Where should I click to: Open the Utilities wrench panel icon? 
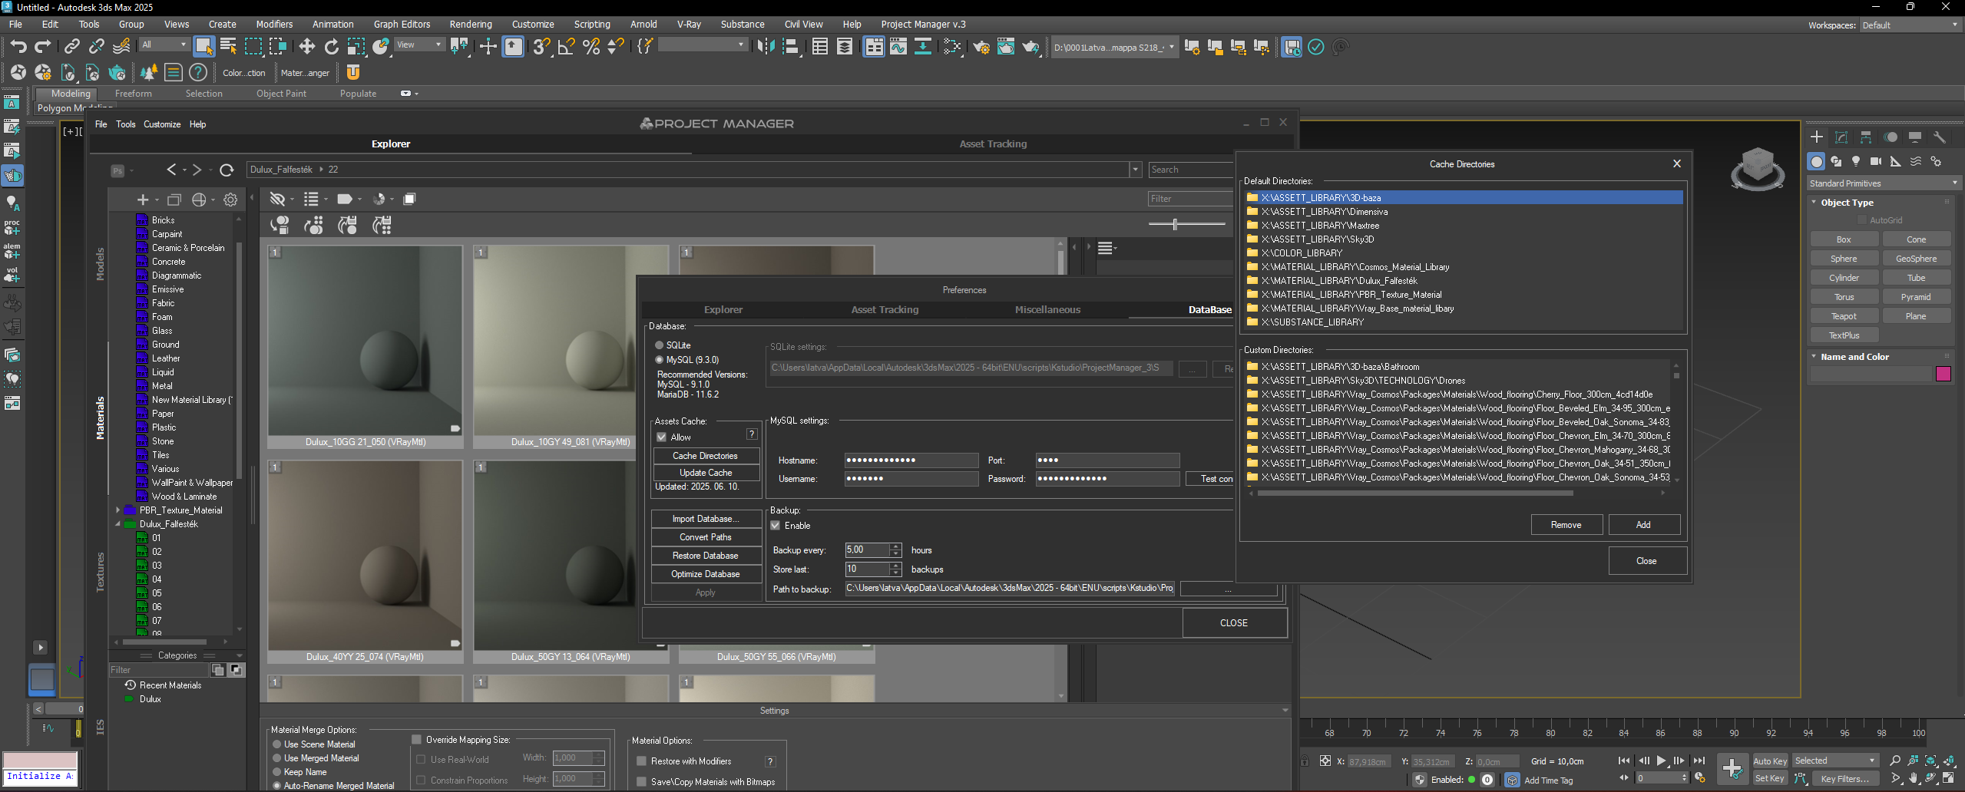(x=1940, y=137)
